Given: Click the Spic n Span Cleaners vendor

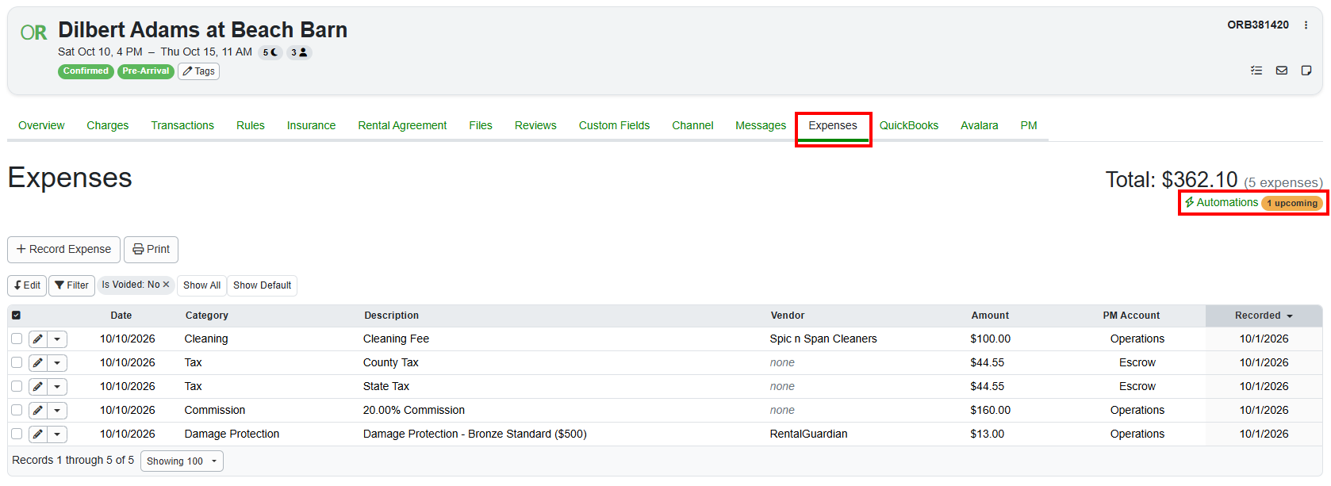Looking at the screenshot, I should coord(823,339).
